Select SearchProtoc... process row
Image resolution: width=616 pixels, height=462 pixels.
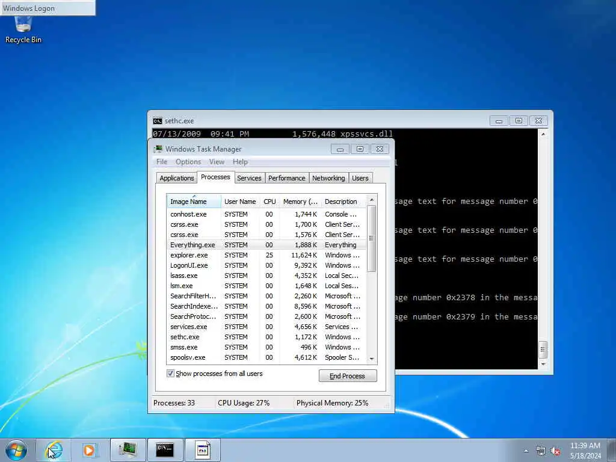266,316
